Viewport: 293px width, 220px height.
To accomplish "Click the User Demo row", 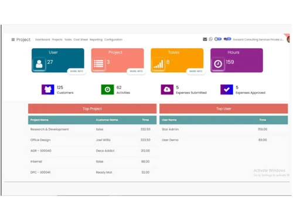I will (223, 140).
